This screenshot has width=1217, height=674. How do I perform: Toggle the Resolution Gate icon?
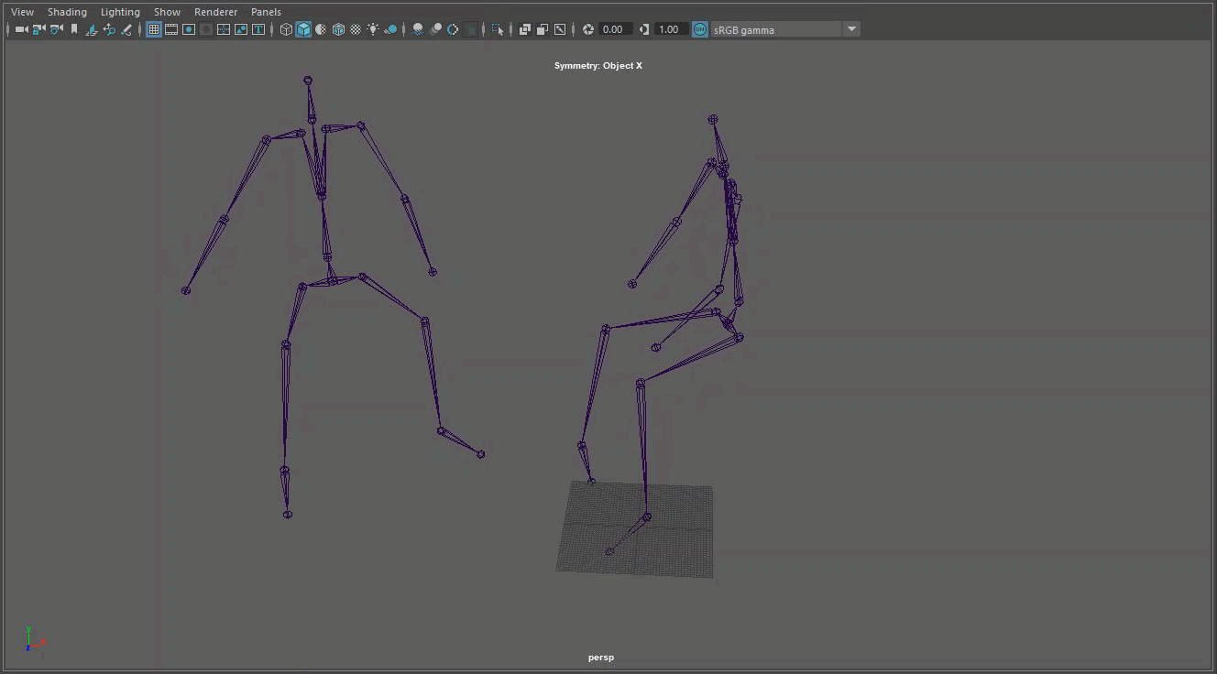pyautogui.click(x=189, y=29)
